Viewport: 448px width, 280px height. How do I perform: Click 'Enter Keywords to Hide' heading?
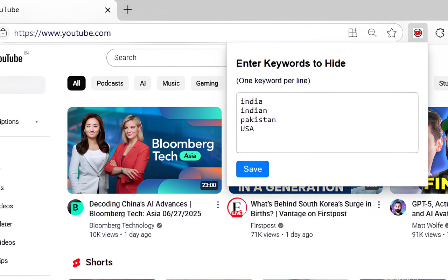pos(291,63)
